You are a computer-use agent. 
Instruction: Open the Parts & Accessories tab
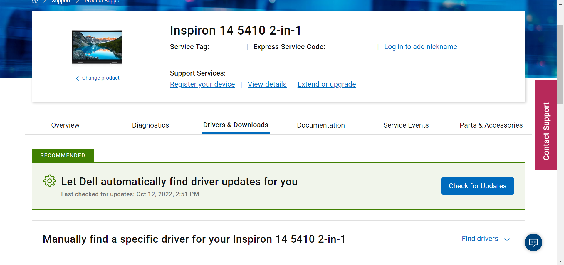(x=491, y=125)
